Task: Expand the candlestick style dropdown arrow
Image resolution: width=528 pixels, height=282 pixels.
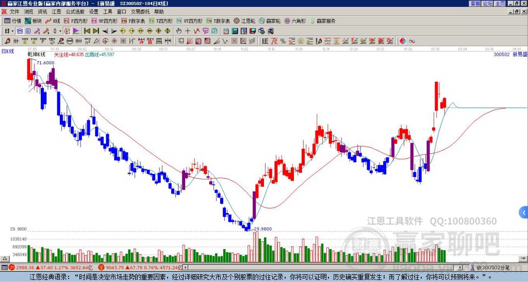Action: point(60,31)
